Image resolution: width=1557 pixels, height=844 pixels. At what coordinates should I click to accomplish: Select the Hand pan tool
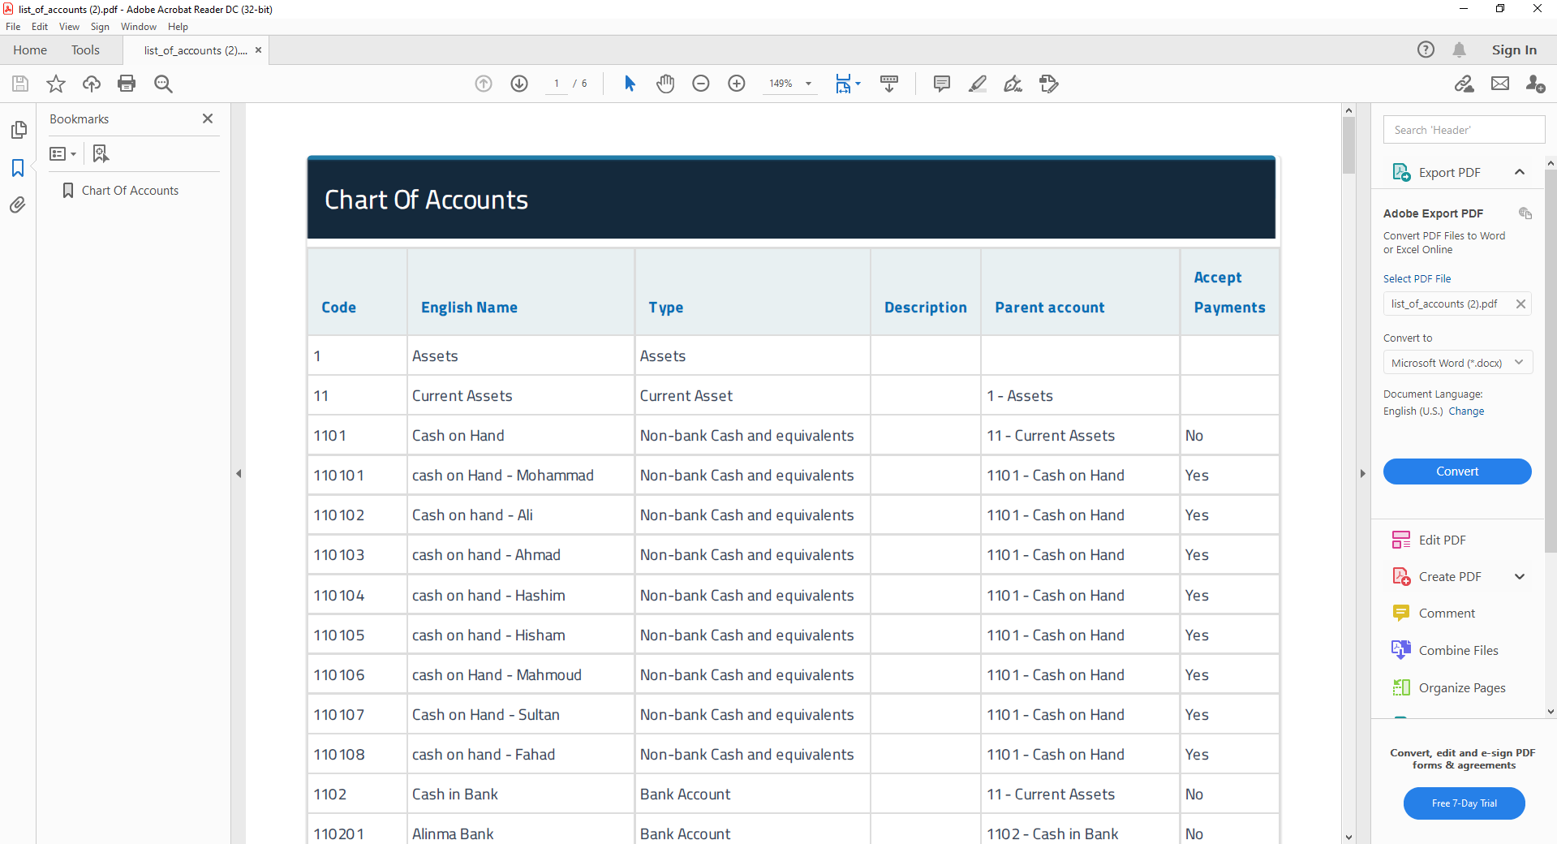[665, 84]
